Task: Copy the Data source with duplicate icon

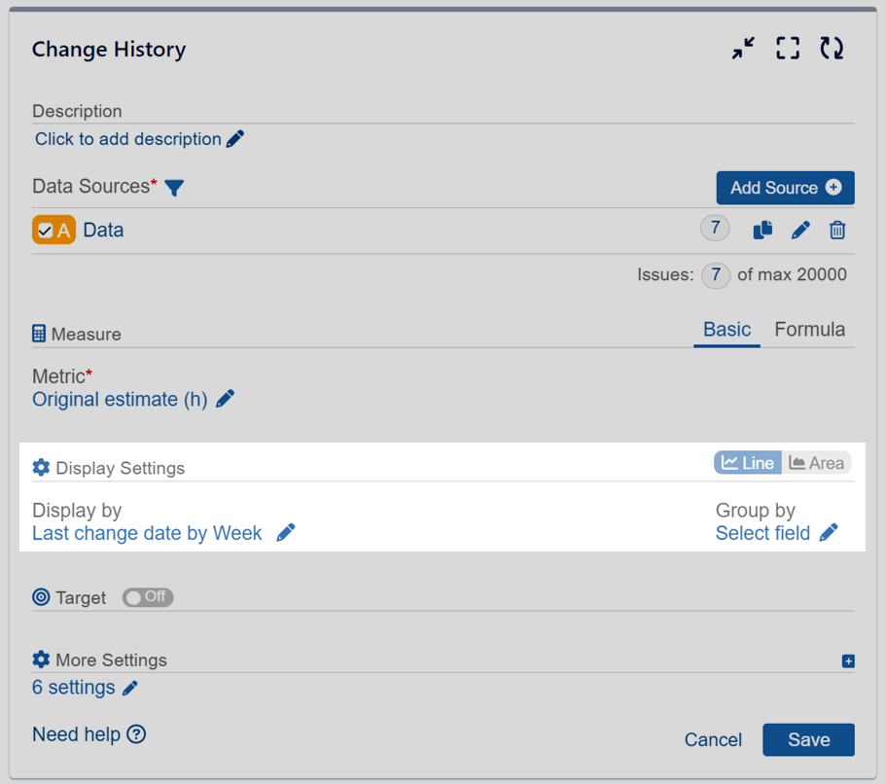Action: (763, 231)
